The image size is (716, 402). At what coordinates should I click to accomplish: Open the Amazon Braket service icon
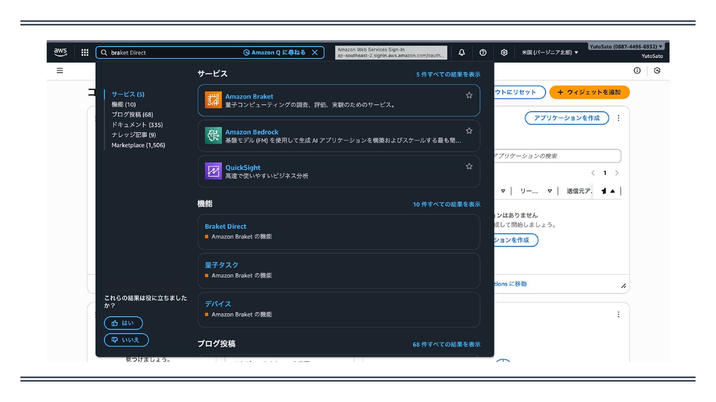(213, 100)
